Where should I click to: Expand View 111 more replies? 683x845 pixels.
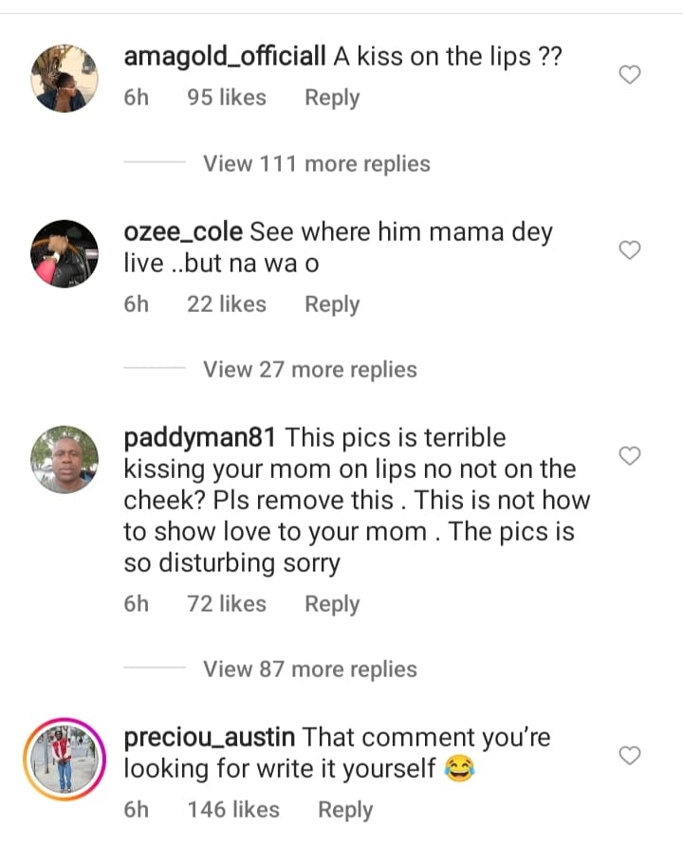(x=316, y=164)
